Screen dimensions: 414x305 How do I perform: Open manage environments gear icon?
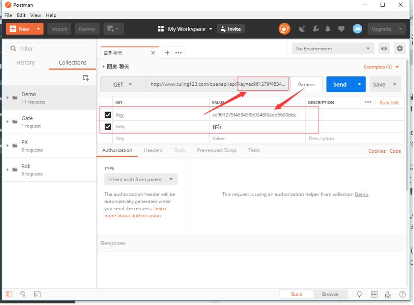pos(400,48)
